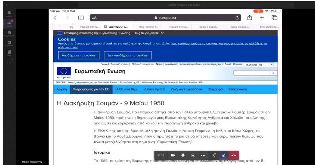
Task: Open the Αρχική menu item
Action: click(x=62, y=89)
